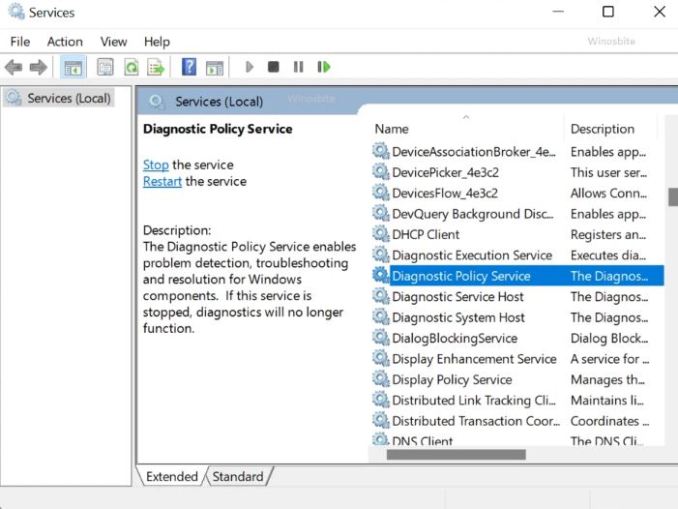Click the 'Registers an...' description cell
Image resolution: width=678 pixels, height=509 pixels.
608,234
